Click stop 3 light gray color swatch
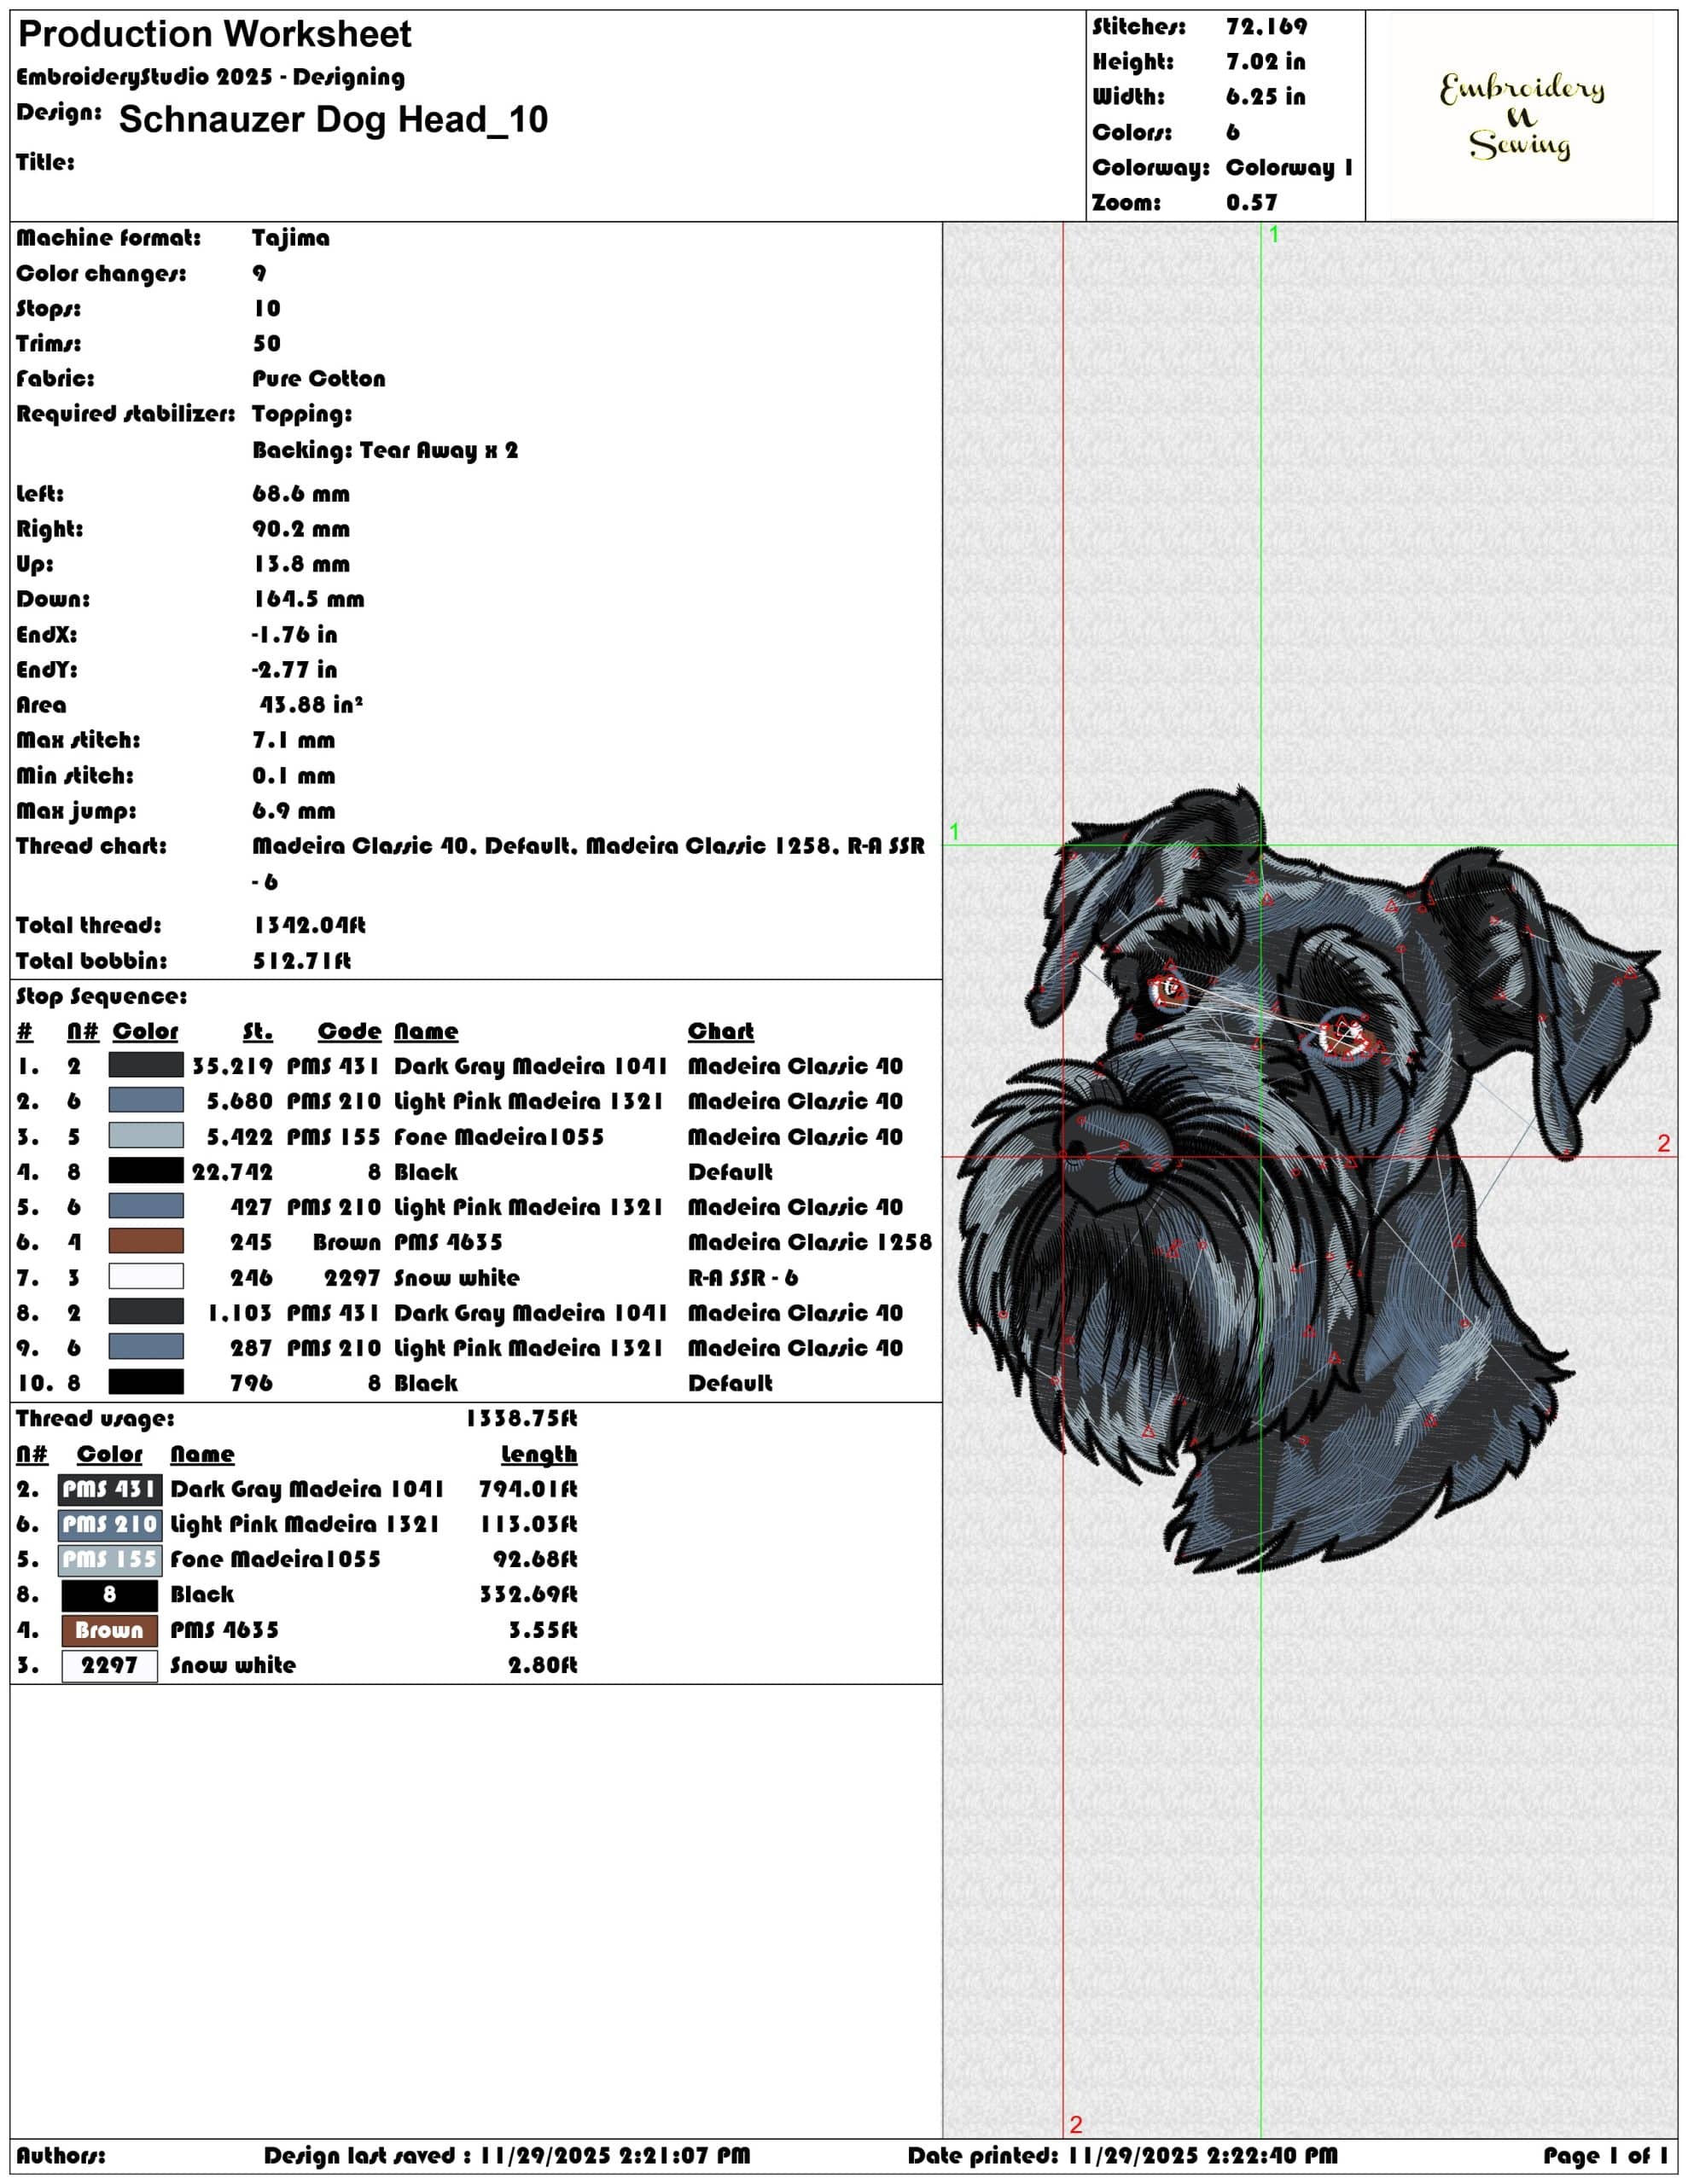The image size is (1688, 2184). pos(146,1136)
